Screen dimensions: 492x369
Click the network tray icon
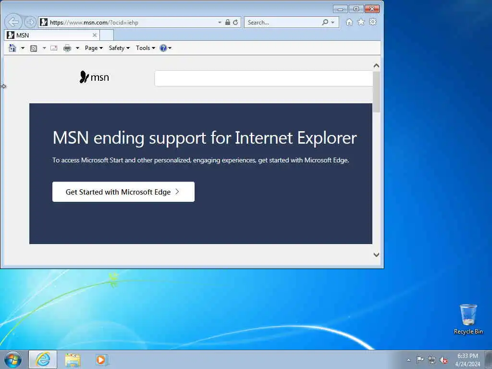pos(432,360)
